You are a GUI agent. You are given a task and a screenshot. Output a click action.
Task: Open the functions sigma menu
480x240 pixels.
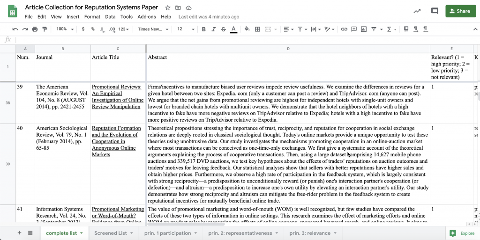coord(391,29)
